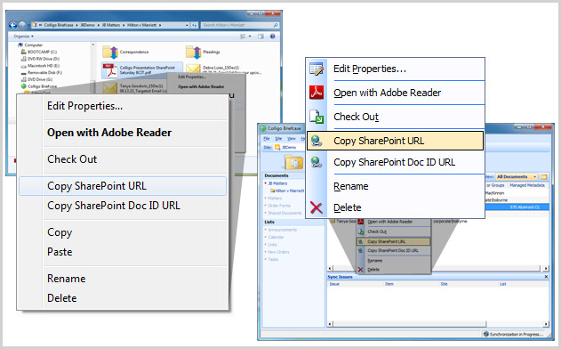
Task: Click Hilton v Marriott in the Explorer breadcrumb
Action: 142,25
